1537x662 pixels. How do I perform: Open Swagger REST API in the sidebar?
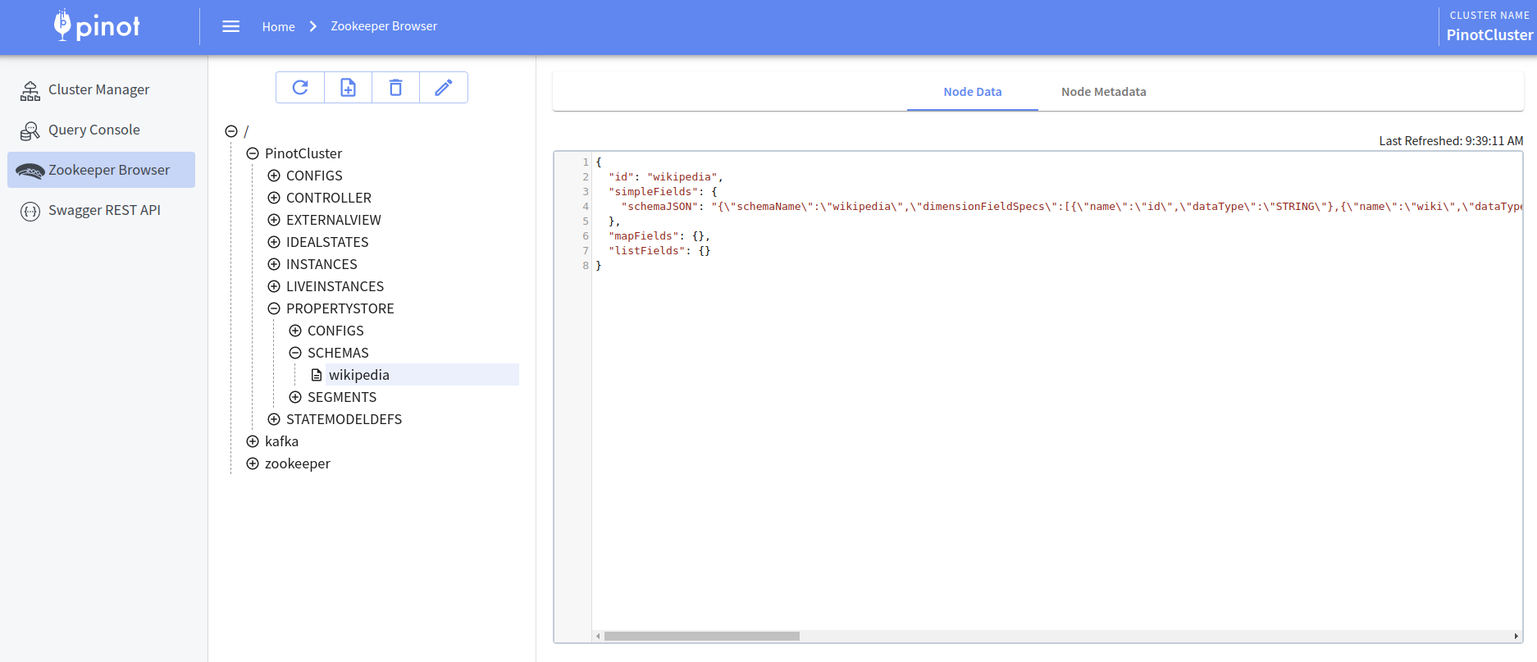[104, 210]
